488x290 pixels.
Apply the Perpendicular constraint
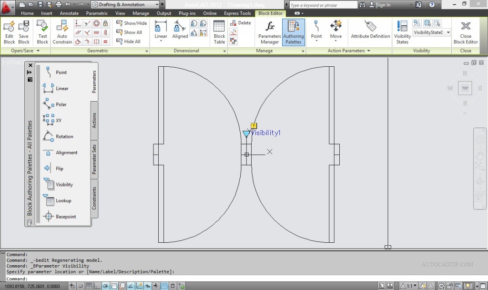tap(87, 32)
